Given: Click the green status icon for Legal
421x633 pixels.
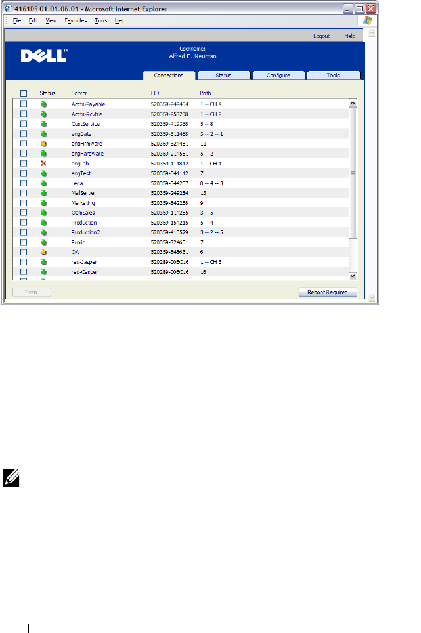Looking at the screenshot, I should 43,183.
